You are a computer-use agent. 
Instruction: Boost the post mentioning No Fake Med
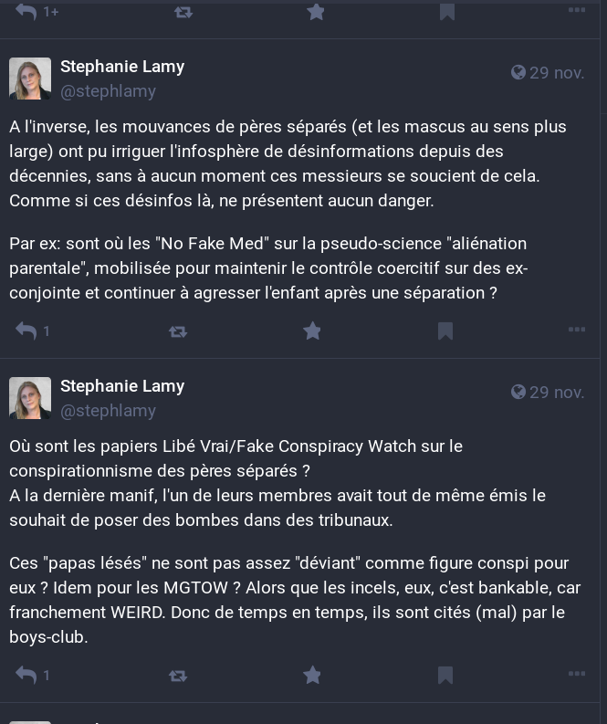click(178, 331)
